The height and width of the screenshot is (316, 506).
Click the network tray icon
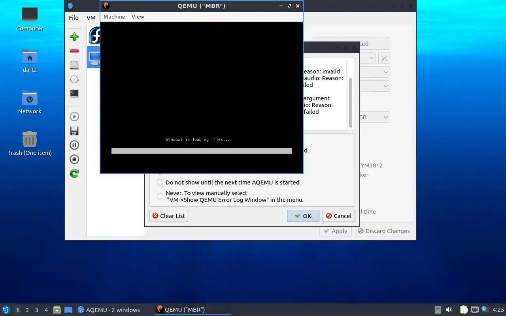pyautogui.click(x=475, y=310)
